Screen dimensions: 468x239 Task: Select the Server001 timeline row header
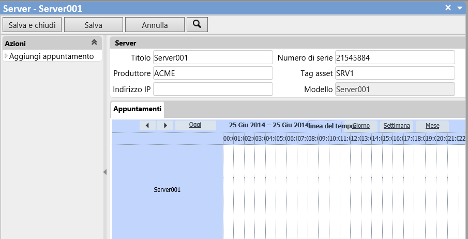click(167, 190)
